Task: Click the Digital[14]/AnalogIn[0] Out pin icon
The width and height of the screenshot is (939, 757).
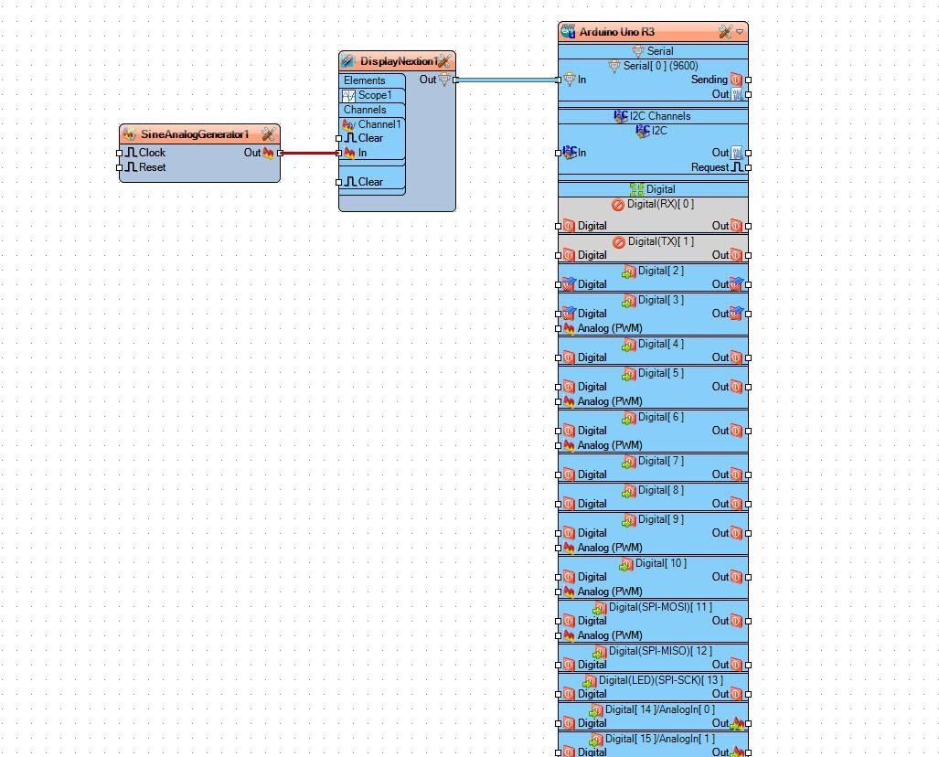Action: 737,723
